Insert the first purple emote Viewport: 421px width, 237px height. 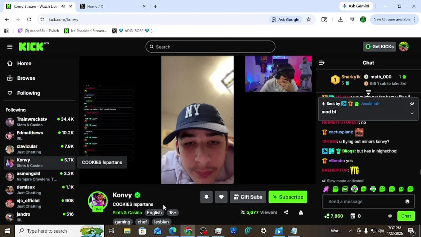click(326, 189)
